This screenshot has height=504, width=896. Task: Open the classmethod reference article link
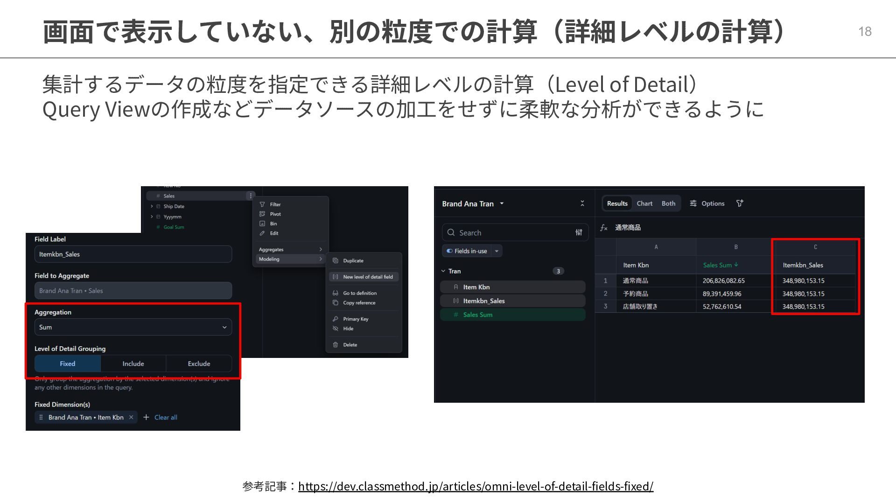pyautogui.click(x=476, y=486)
